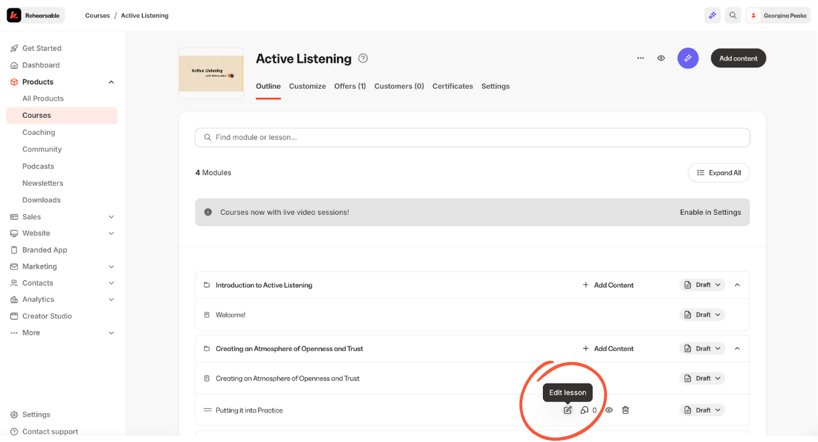Switch to the Customize tab
Screen dimensions: 818x442
pyautogui.click(x=307, y=86)
